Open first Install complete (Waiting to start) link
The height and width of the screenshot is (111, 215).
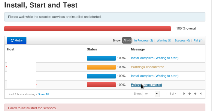[x=155, y=58]
